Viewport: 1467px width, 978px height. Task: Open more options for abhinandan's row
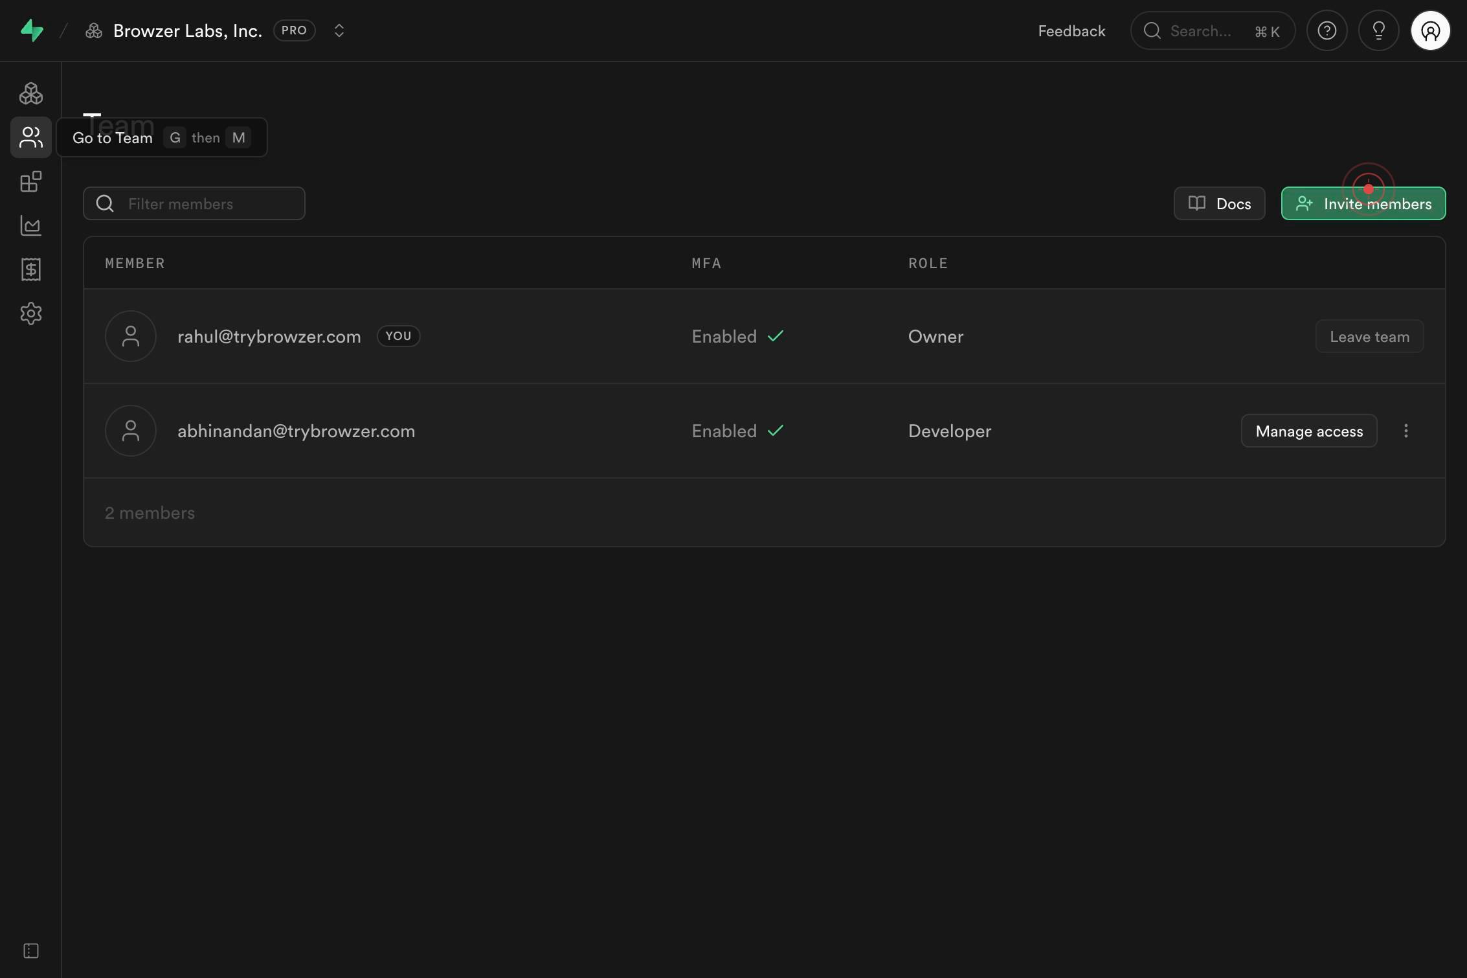coord(1406,431)
